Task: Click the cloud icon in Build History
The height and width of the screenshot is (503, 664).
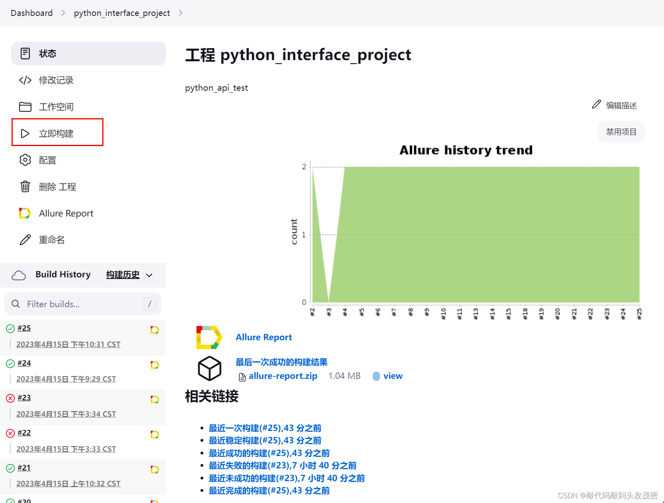Action: pyautogui.click(x=19, y=275)
